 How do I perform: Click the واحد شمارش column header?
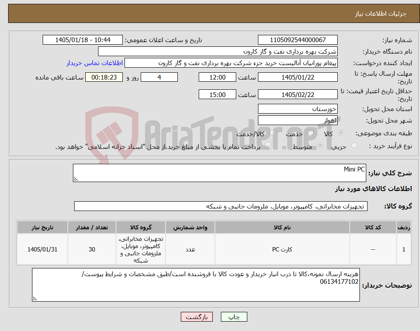(x=190, y=227)
